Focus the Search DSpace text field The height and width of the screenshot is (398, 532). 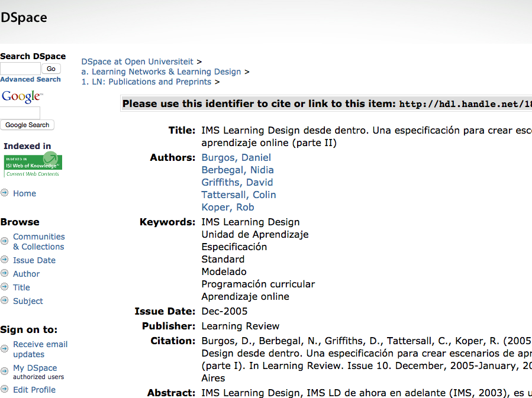click(20, 69)
